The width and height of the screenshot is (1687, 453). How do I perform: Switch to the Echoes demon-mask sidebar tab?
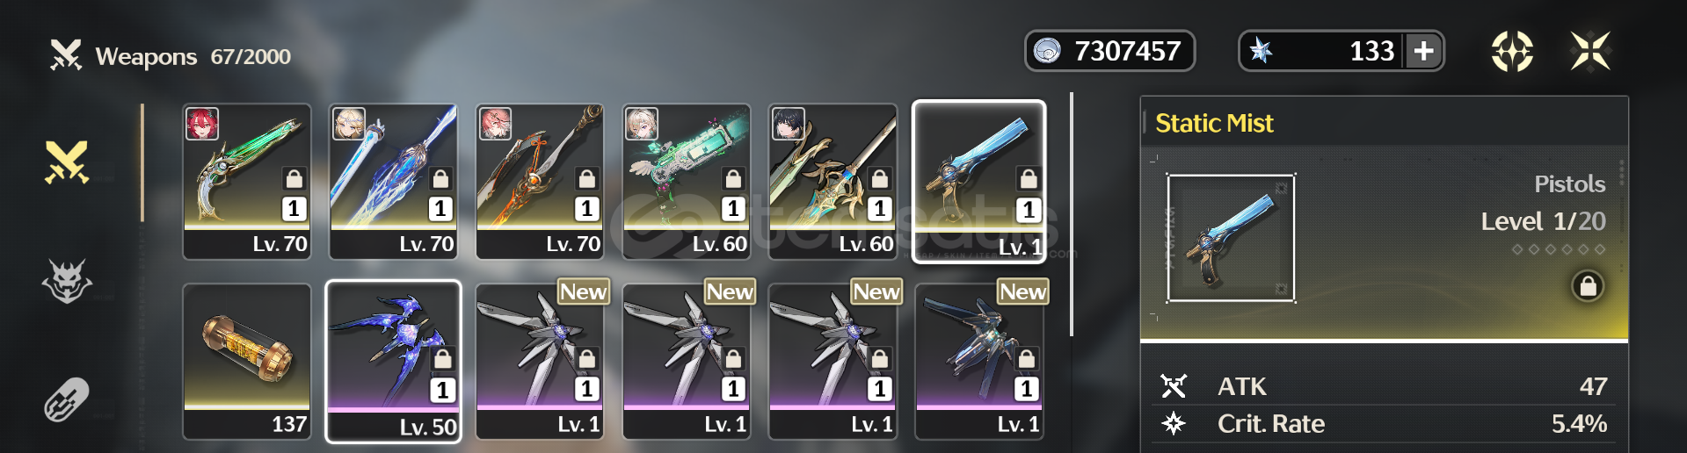(x=67, y=281)
